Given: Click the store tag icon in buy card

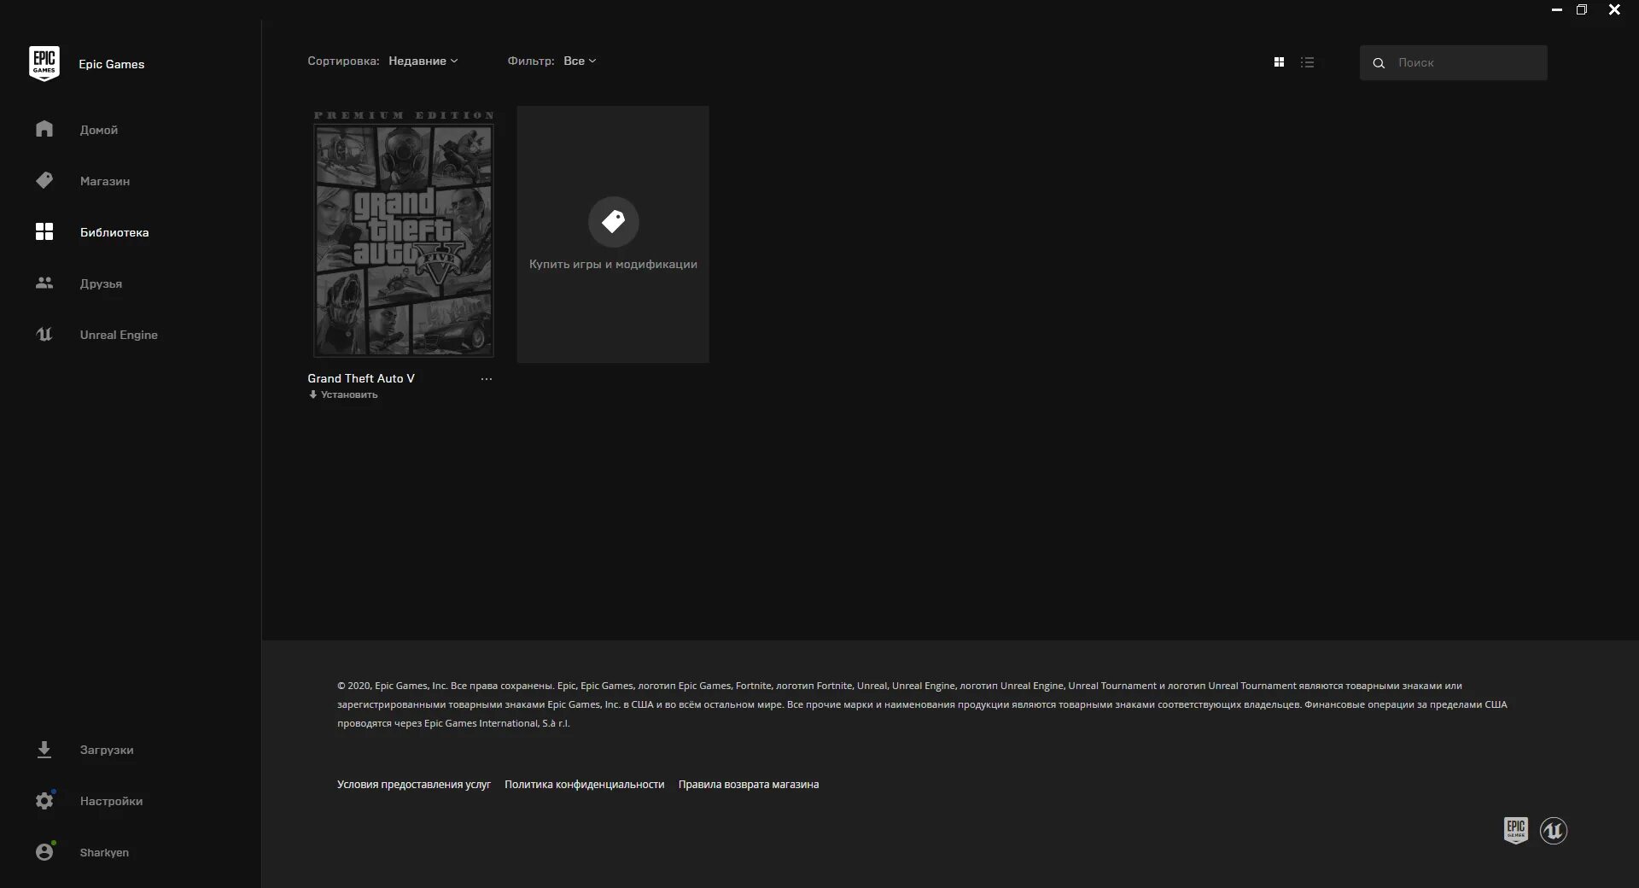Looking at the screenshot, I should (x=613, y=222).
